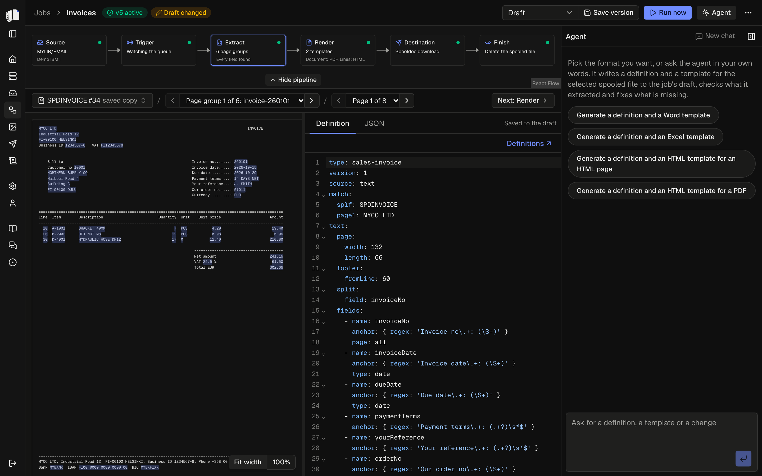Open the user profile icon in sidebar
Image resolution: width=762 pixels, height=476 pixels.
13,203
